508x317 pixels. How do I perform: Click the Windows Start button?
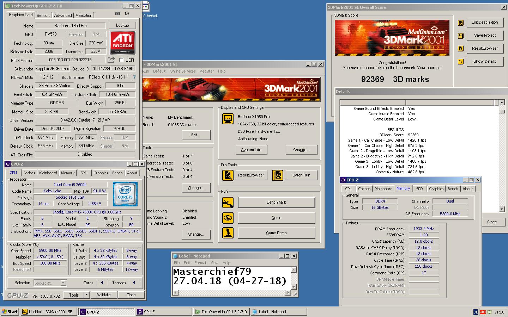click(x=10, y=312)
